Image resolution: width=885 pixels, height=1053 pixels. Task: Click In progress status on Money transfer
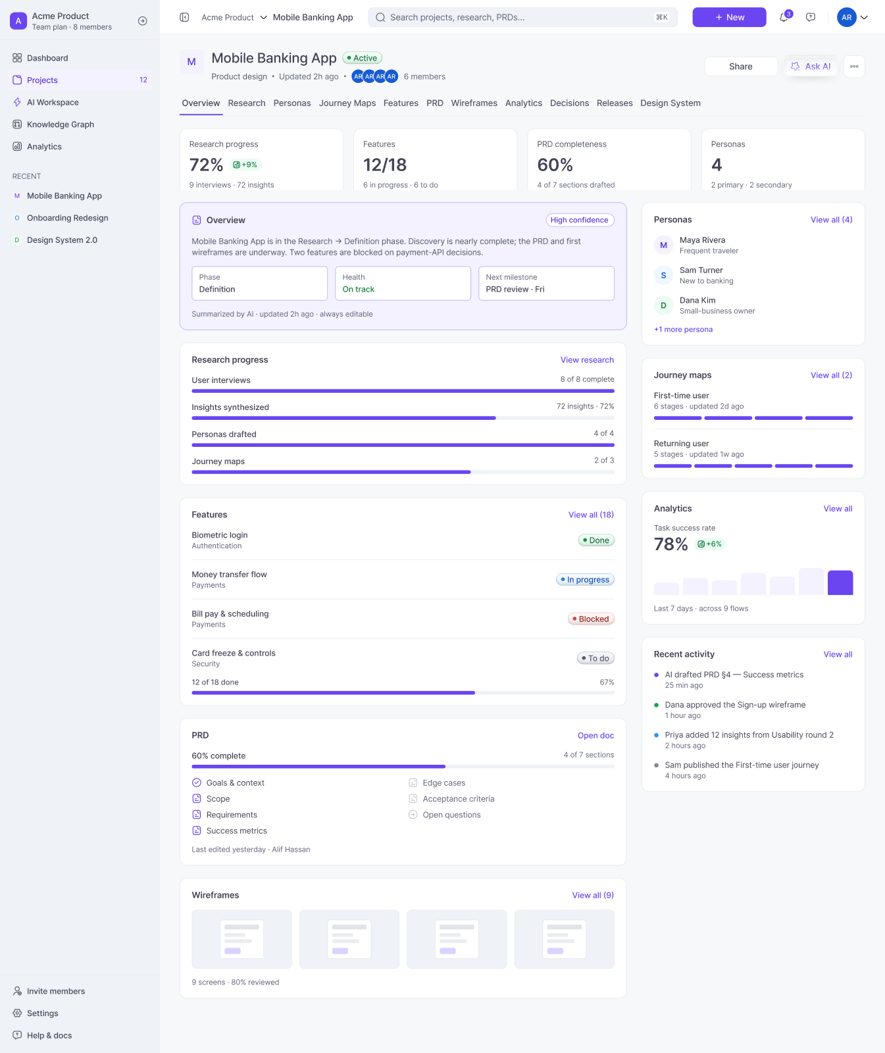pyautogui.click(x=585, y=580)
